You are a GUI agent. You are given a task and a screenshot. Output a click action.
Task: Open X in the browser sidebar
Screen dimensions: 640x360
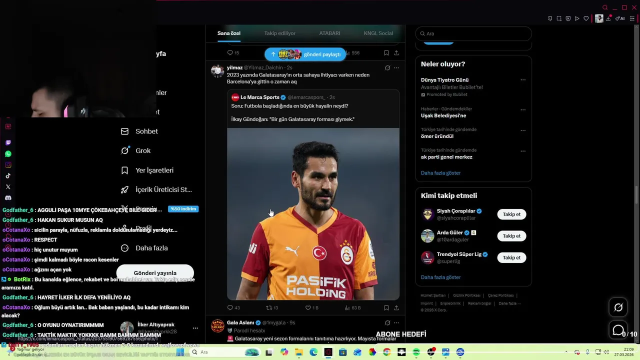click(x=8, y=187)
